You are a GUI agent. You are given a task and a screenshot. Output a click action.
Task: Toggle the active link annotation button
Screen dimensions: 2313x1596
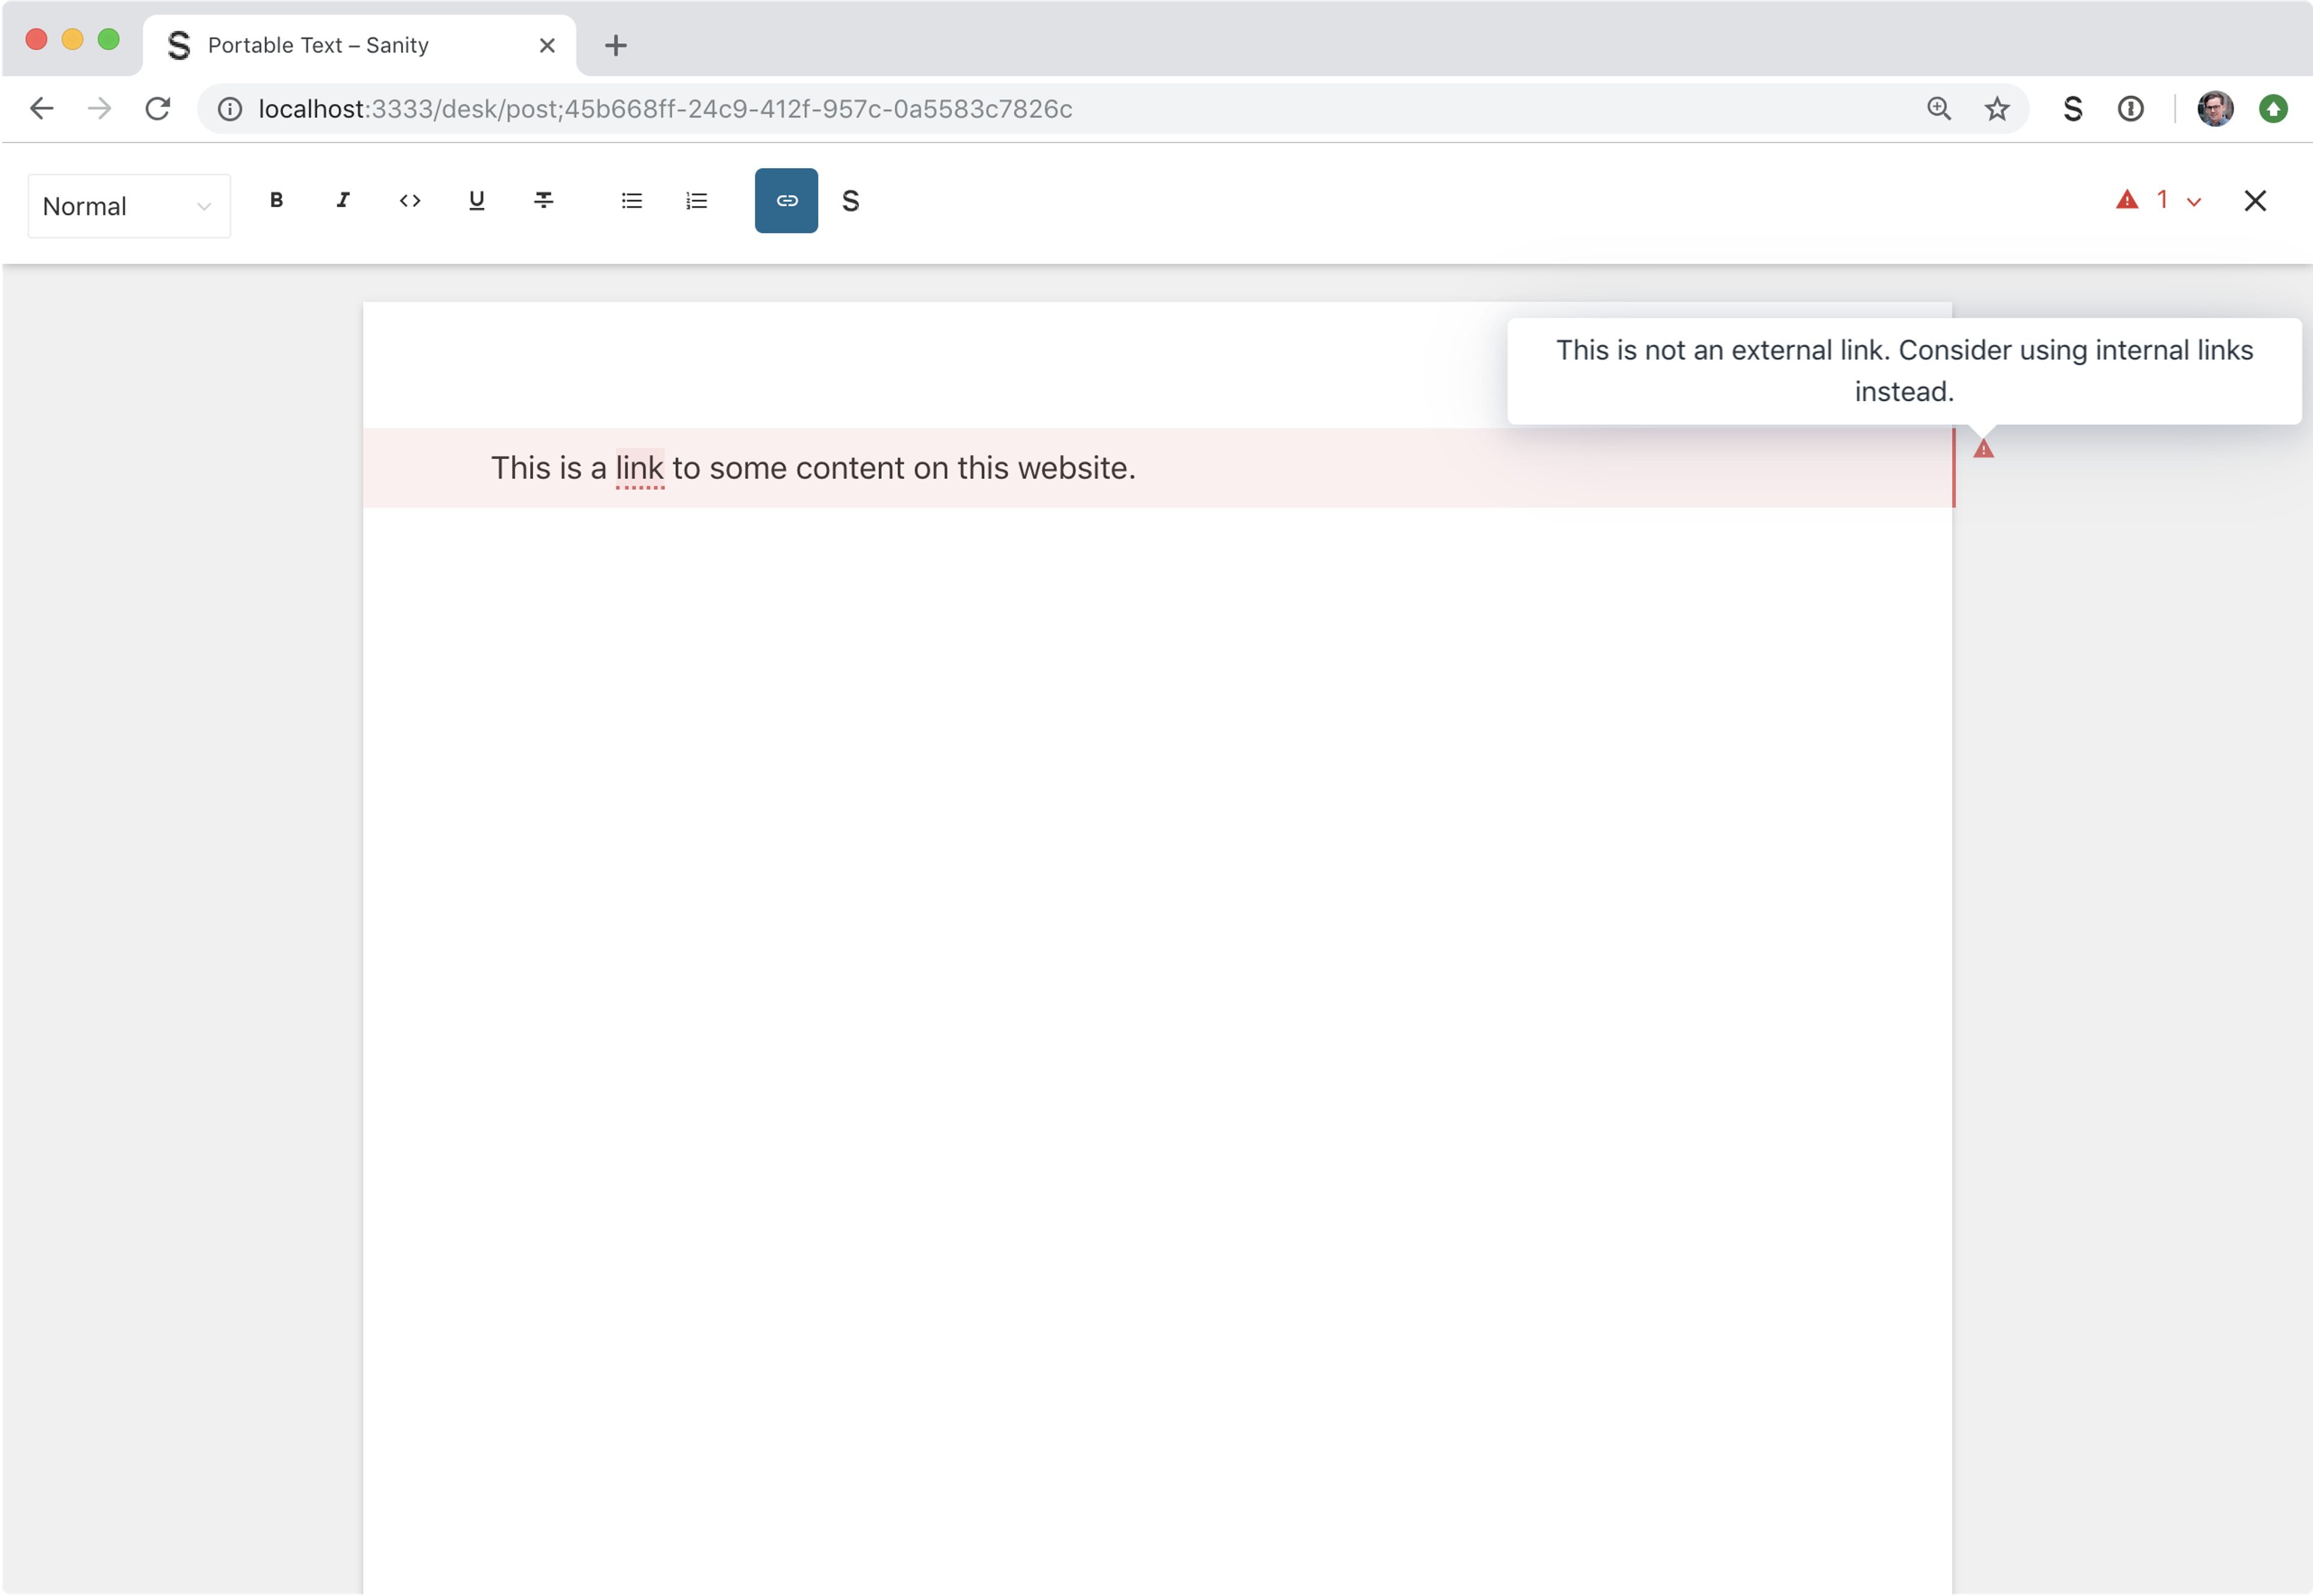coord(786,200)
